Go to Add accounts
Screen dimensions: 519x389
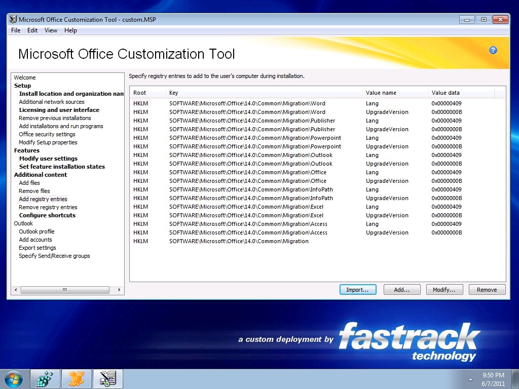tap(35, 240)
